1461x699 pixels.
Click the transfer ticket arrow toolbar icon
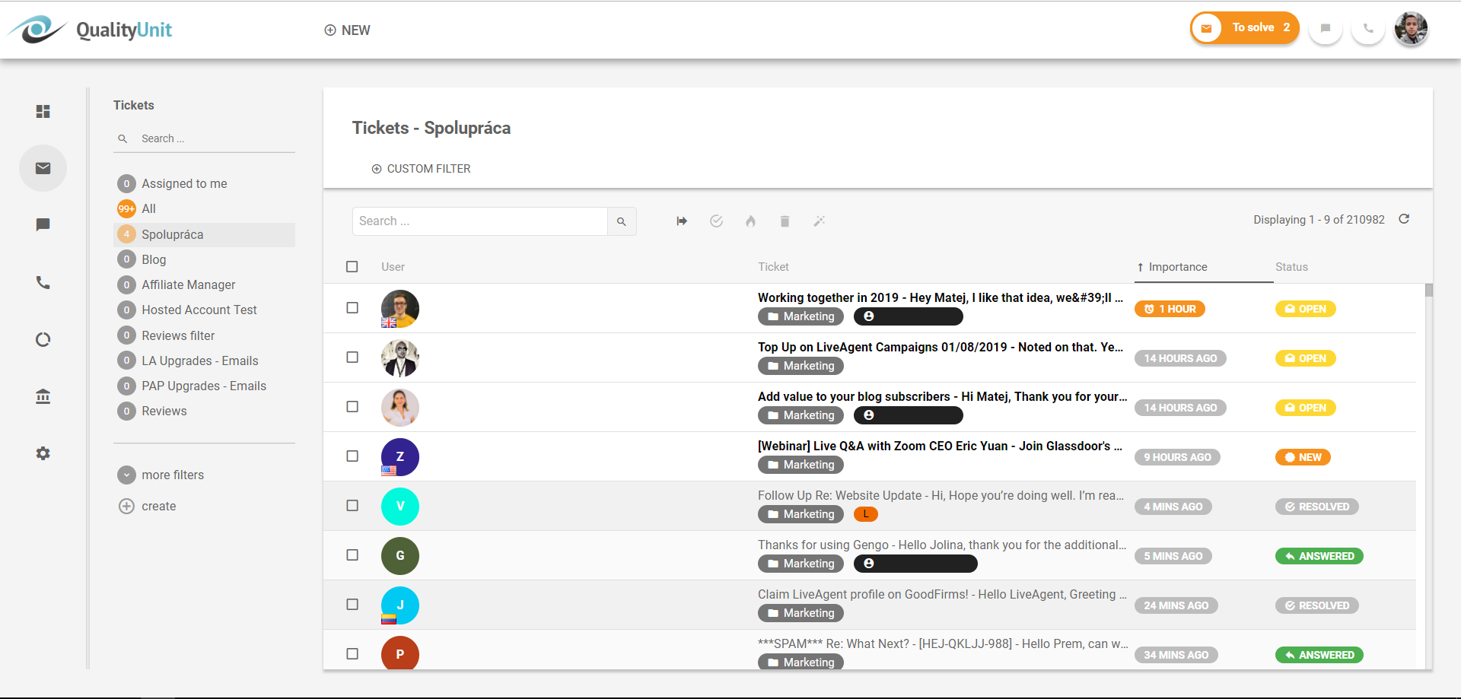click(682, 221)
